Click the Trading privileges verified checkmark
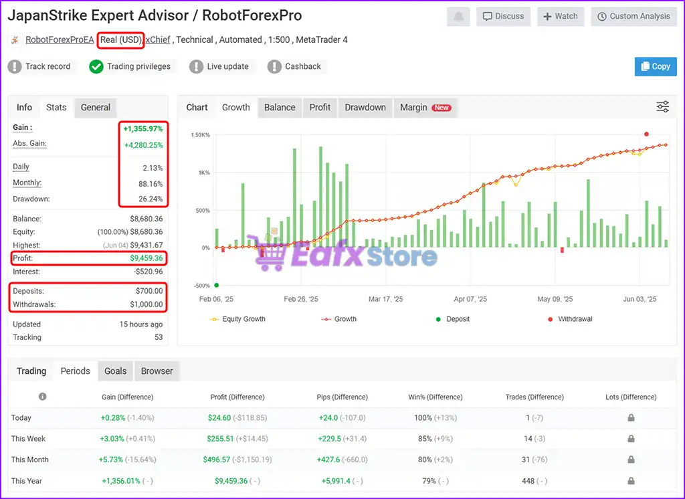The image size is (685, 499). pyautogui.click(x=96, y=66)
